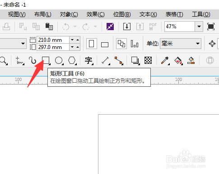Increase page width with up stepper
The width and height of the screenshot is (219, 174).
click(x=78, y=40)
